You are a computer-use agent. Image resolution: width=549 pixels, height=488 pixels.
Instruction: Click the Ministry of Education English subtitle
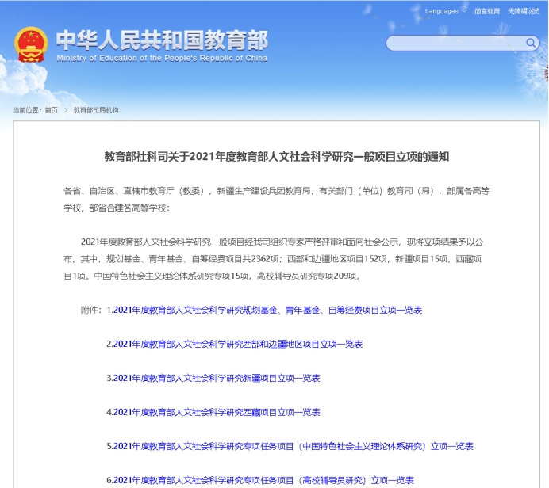pos(162,58)
